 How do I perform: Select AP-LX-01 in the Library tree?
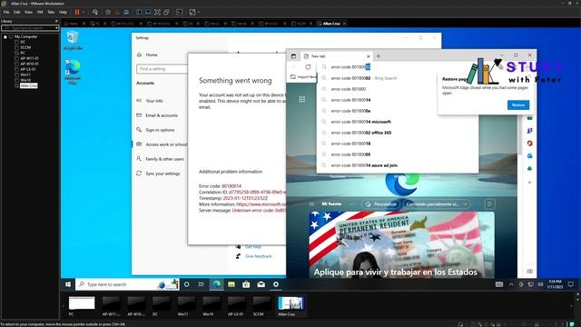pos(28,69)
